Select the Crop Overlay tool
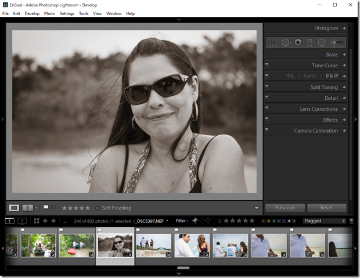360x278 pixels. [272, 42]
